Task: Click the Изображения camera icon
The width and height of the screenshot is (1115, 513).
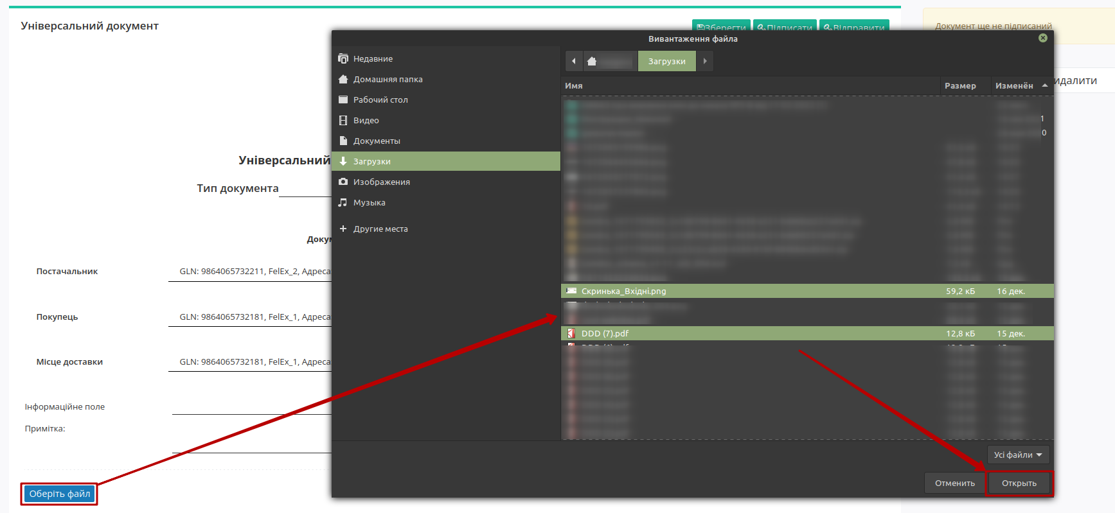Action: pyautogui.click(x=343, y=182)
